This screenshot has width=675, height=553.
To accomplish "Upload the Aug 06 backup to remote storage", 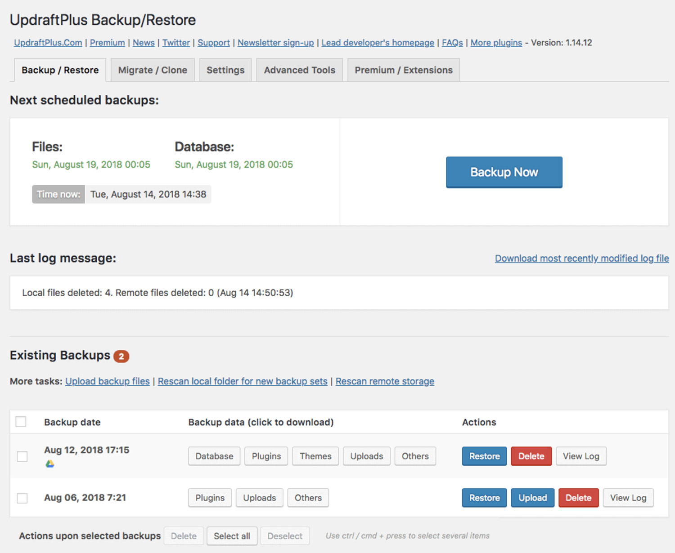I will (x=532, y=498).
